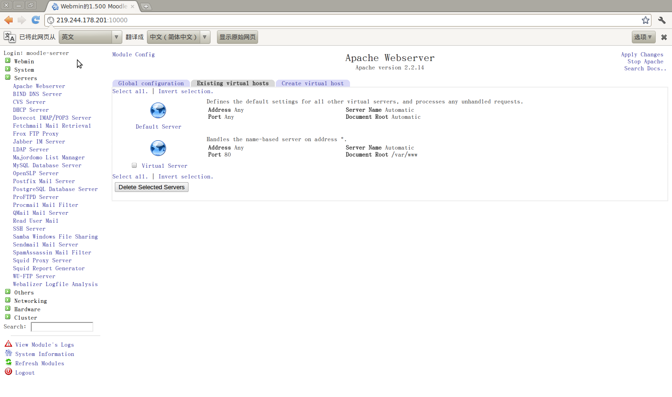Click the upper Select all link

tap(130, 91)
